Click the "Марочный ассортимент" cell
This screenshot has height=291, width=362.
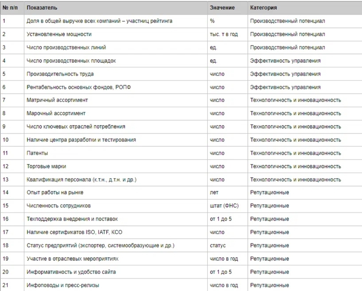(56, 113)
